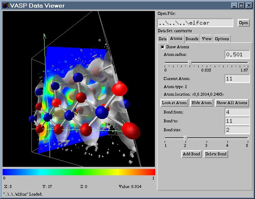Switch to the Data tab
This screenshot has width=255, height=199.
[162, 39]
